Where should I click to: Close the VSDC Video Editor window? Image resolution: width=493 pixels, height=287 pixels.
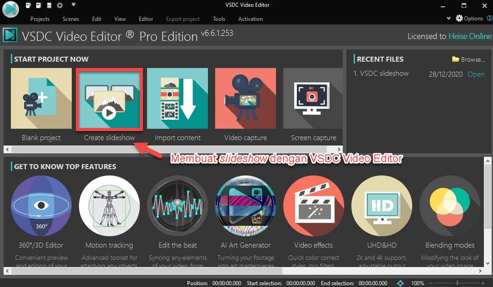(484, 5)
